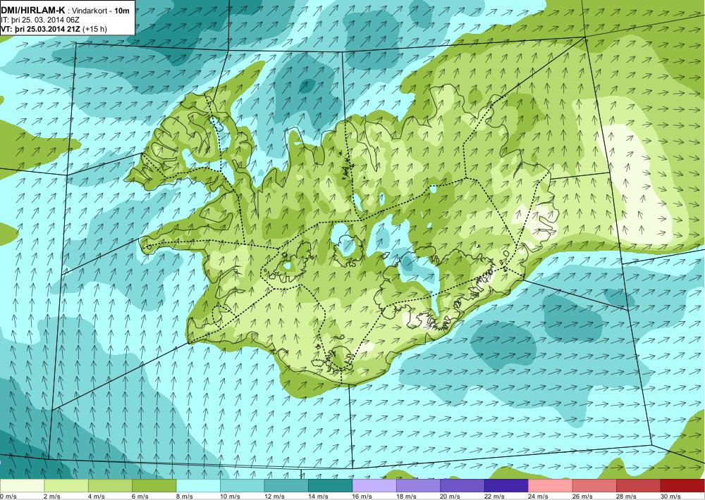Click the '30 m/s' legend label
The image size is (705, 500).
click(x=671, y=496)
